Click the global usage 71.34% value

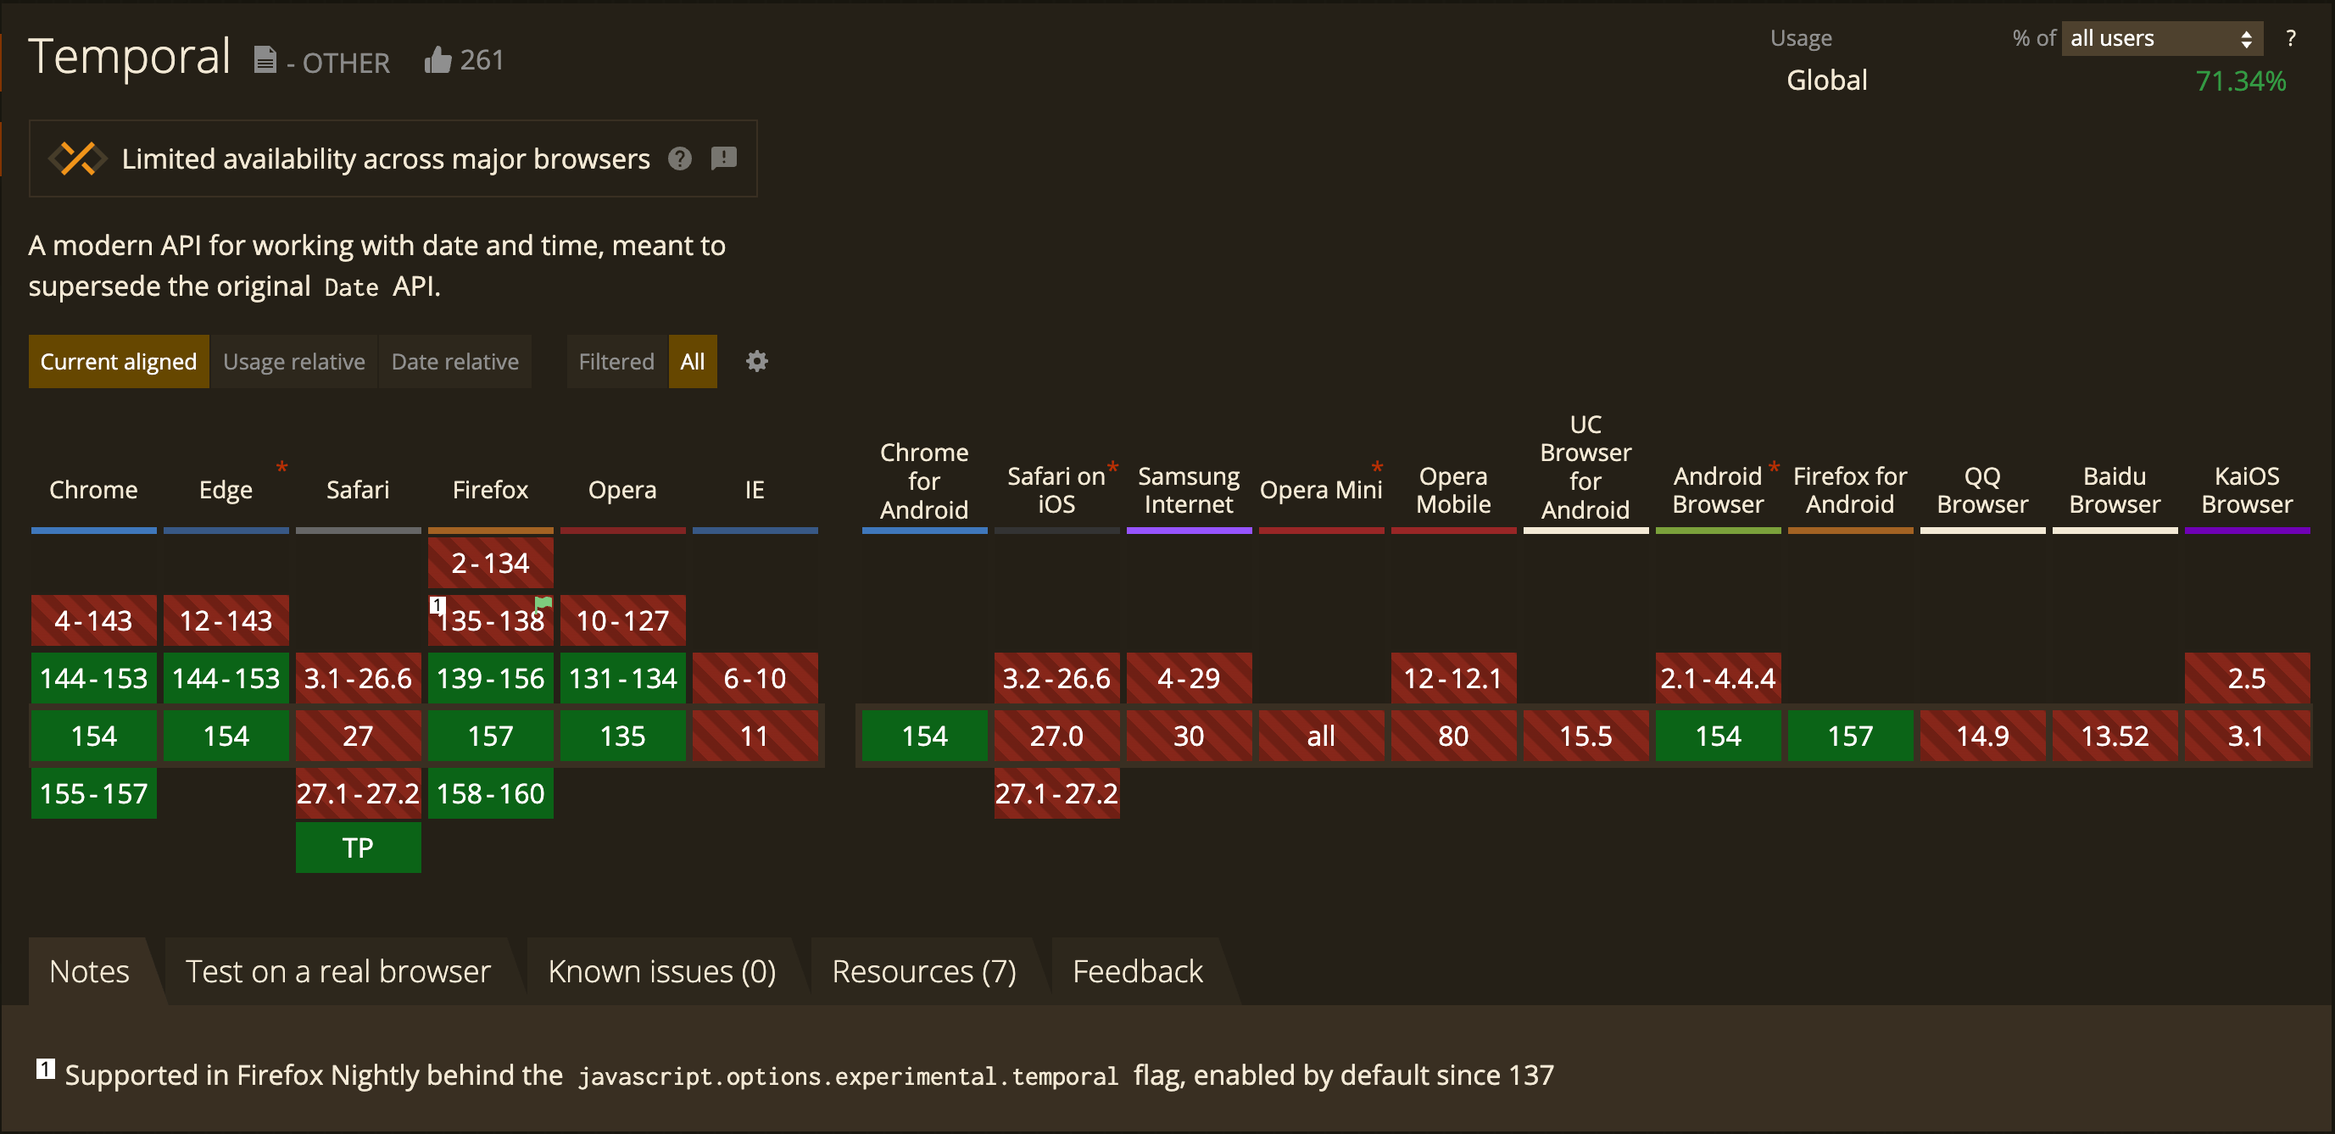(2240, 81)
